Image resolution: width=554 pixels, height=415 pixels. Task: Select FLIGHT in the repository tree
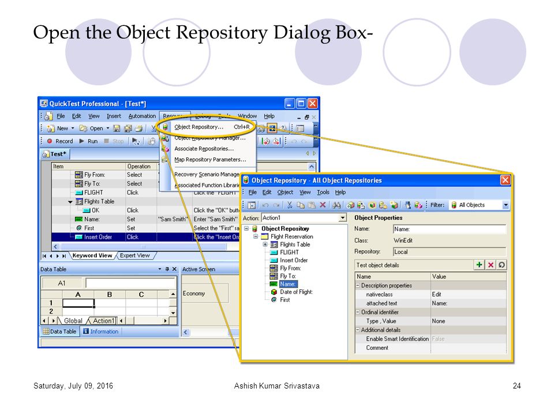click(289, 252)
